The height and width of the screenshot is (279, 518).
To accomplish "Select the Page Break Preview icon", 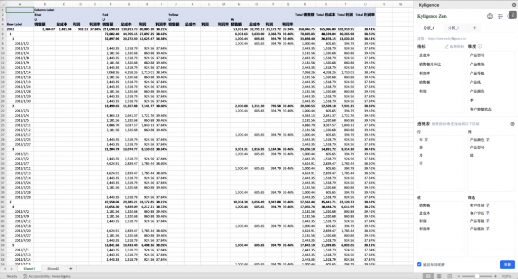I will coord(450,276).
